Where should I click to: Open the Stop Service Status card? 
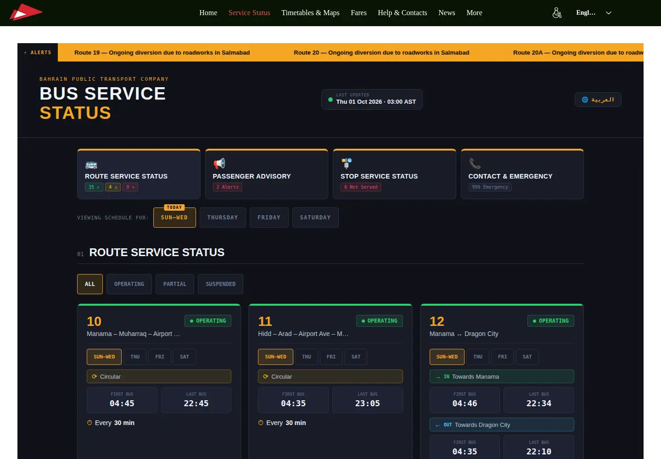394,174
